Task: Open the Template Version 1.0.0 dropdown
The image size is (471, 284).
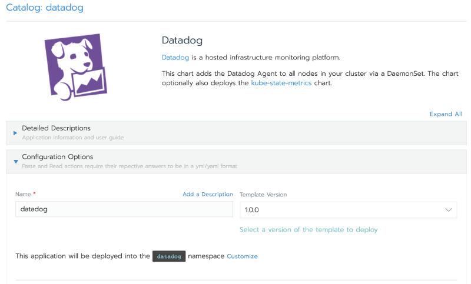Action: click(348, 210)
